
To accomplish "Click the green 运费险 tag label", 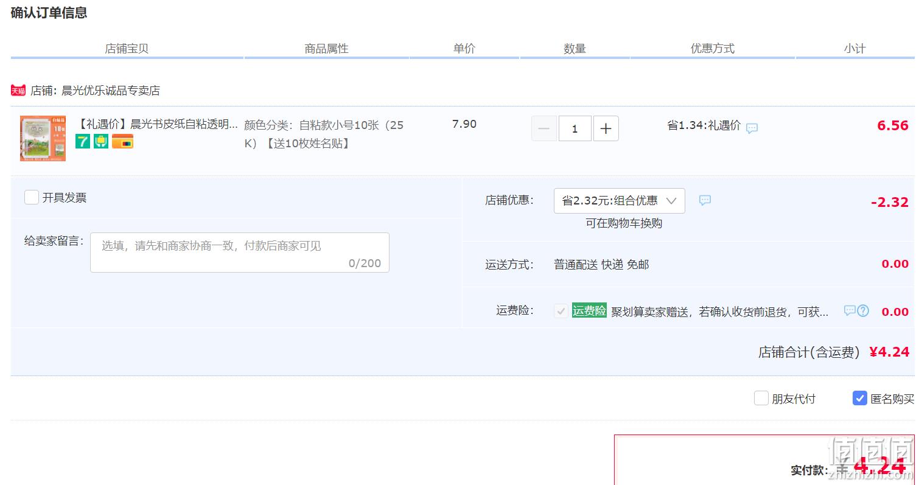I will 589,310.
